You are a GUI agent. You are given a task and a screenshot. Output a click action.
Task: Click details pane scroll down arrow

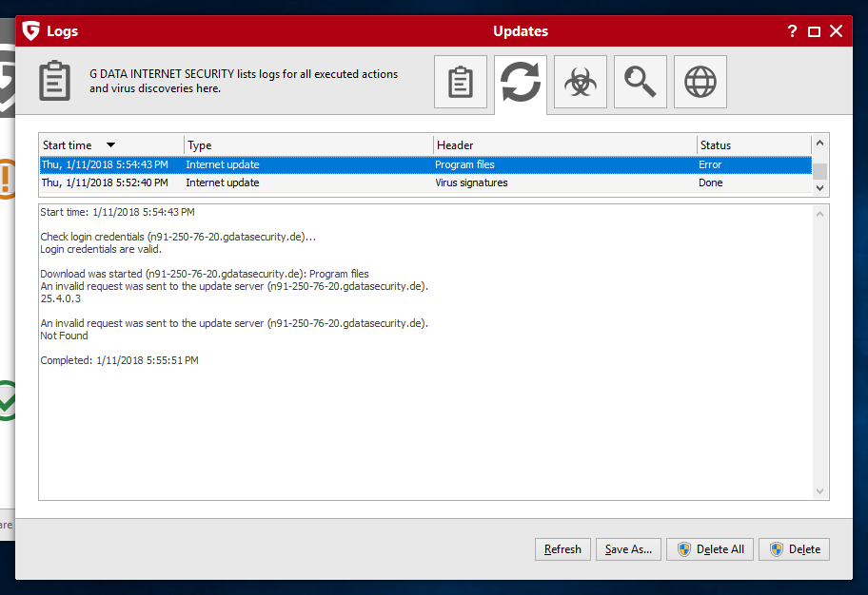click(819, 491)
